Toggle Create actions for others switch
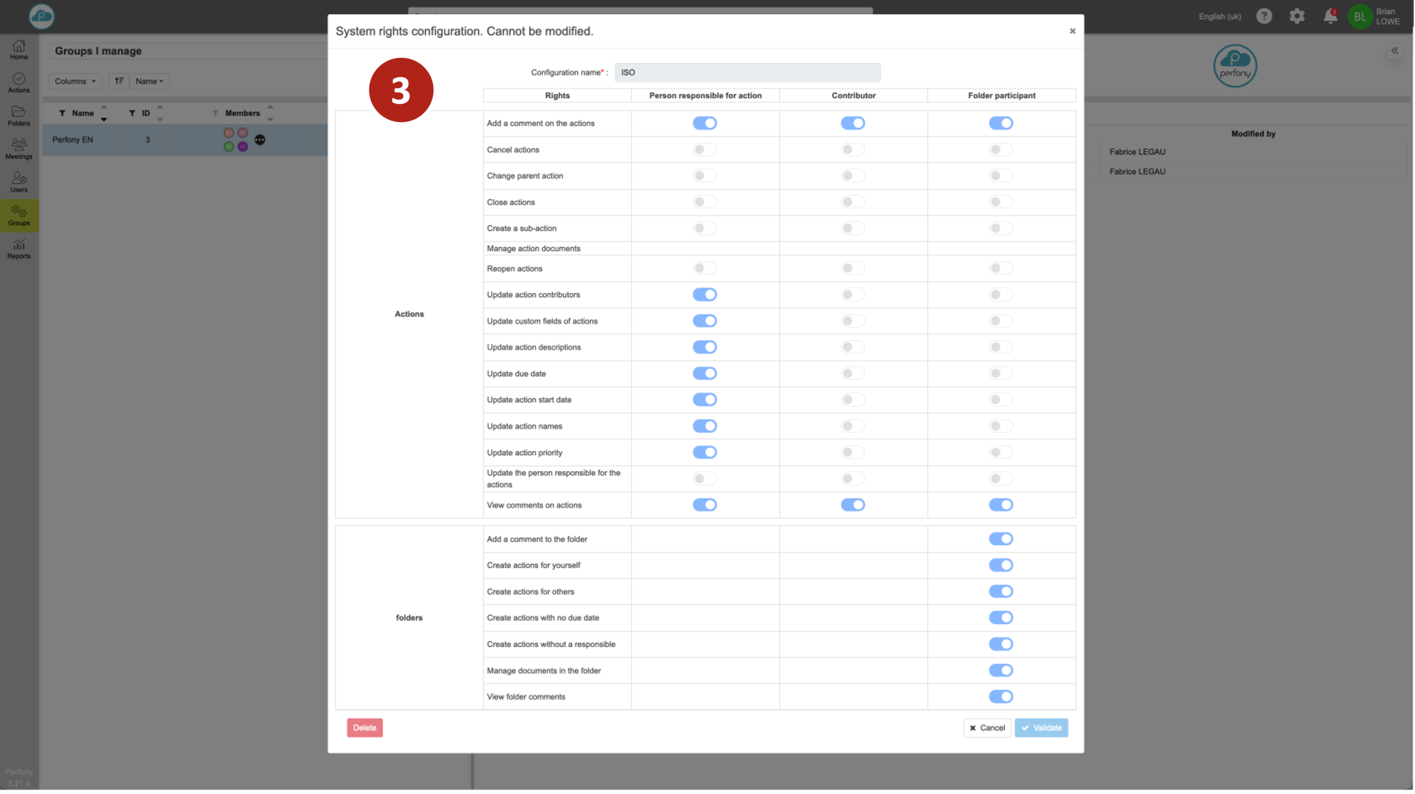 [1001, 591]
